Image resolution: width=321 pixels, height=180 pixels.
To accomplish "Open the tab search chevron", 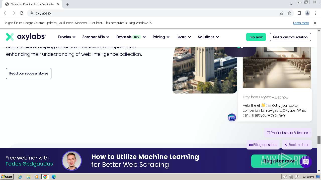I will [291, 4].
